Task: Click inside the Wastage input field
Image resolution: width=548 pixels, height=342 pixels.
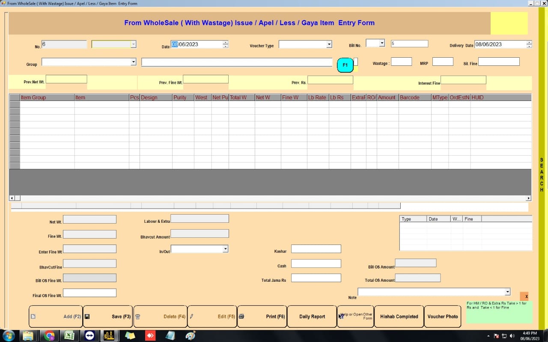Action: pos(401,61)
